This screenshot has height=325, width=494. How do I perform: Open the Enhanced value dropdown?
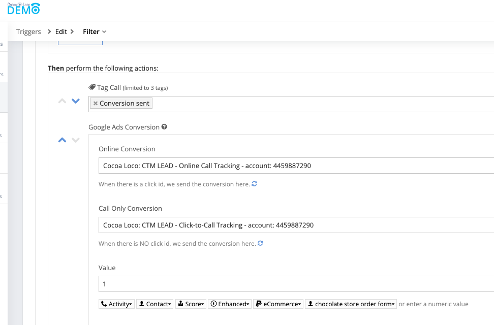[x=229, y=304]
